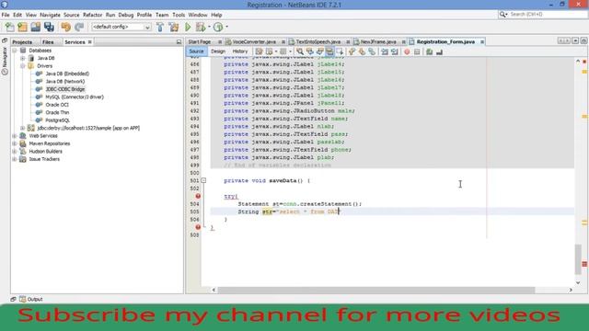Open the VoiceConverter.java editor tab
This screenshot has height=331, width=589.
(x=254, y=41)
